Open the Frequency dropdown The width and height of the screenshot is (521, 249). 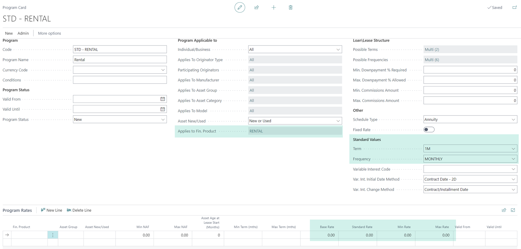513,159
